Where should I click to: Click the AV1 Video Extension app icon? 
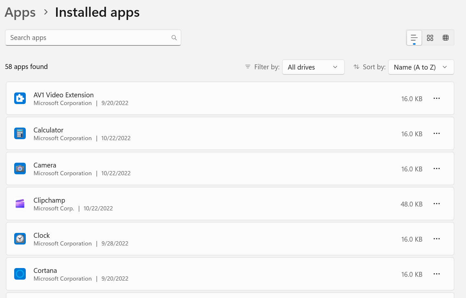[x=20, y=98]
